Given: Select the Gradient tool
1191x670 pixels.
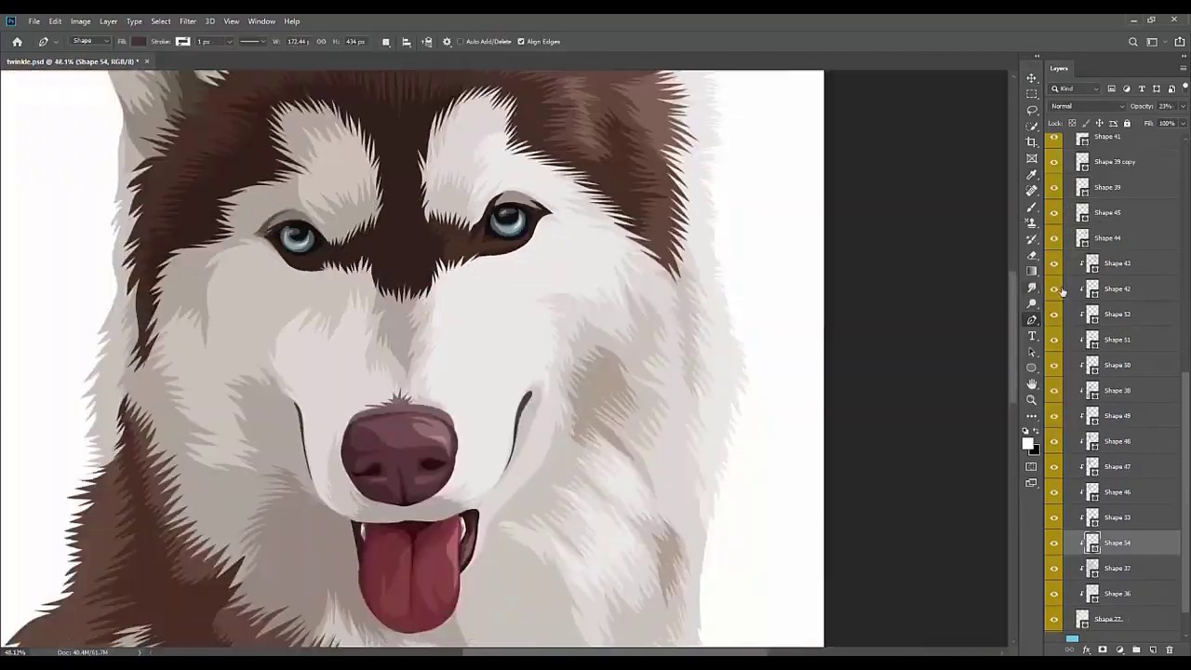Looking at the screenshot, I should (x=1032, y=271).
